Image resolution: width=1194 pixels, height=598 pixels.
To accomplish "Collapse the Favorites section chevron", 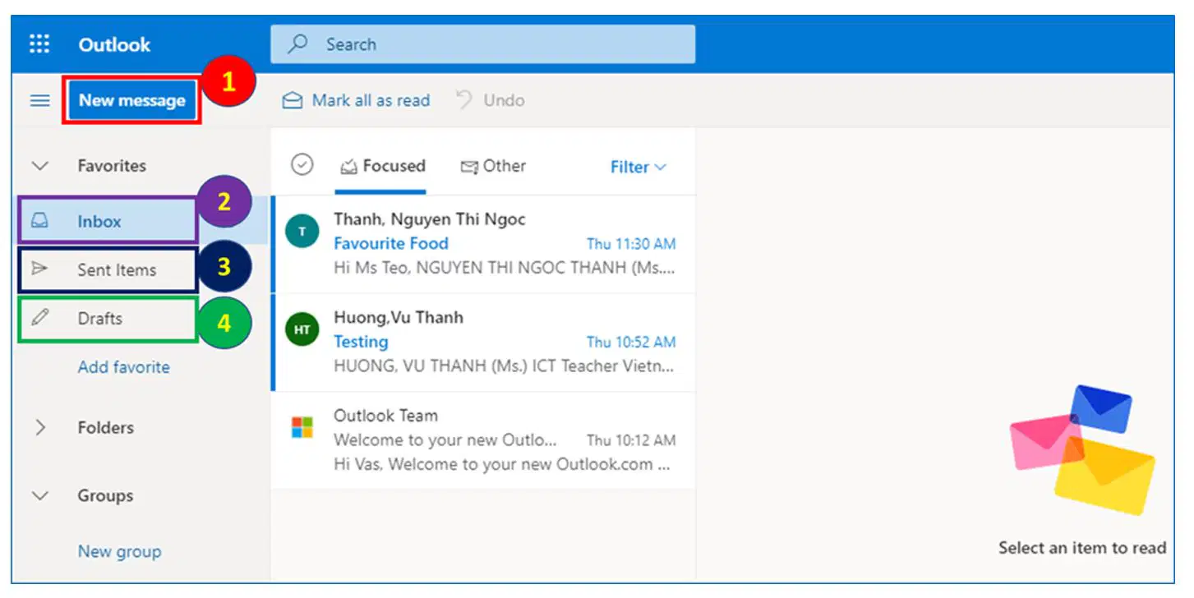I will click(39, 166).
